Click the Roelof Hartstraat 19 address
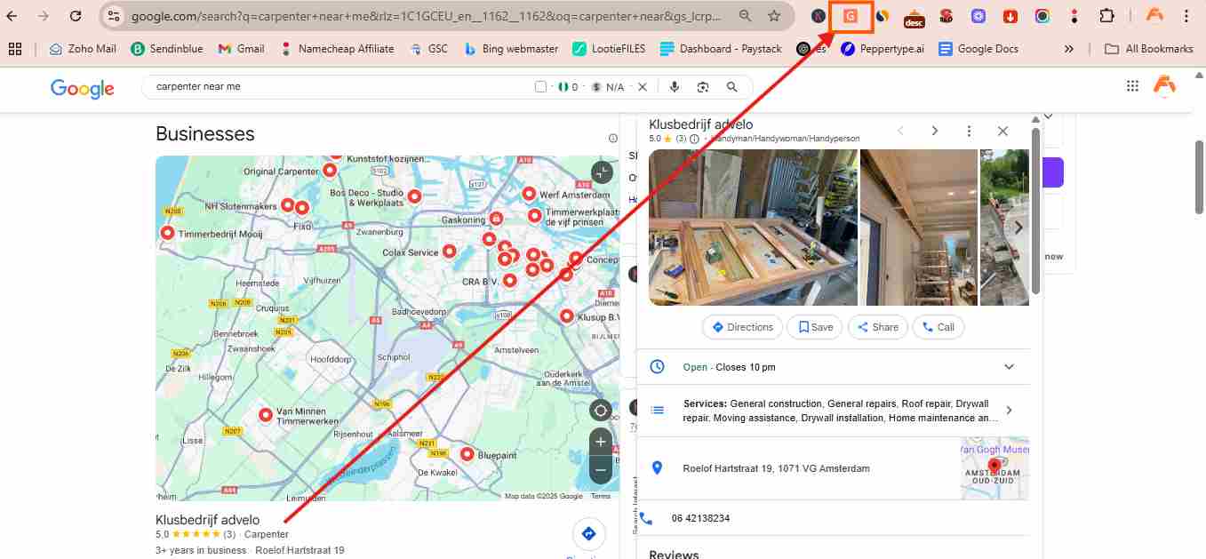 click(x=776, y=468)
